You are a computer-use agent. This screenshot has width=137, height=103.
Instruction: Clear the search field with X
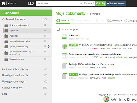81,3
